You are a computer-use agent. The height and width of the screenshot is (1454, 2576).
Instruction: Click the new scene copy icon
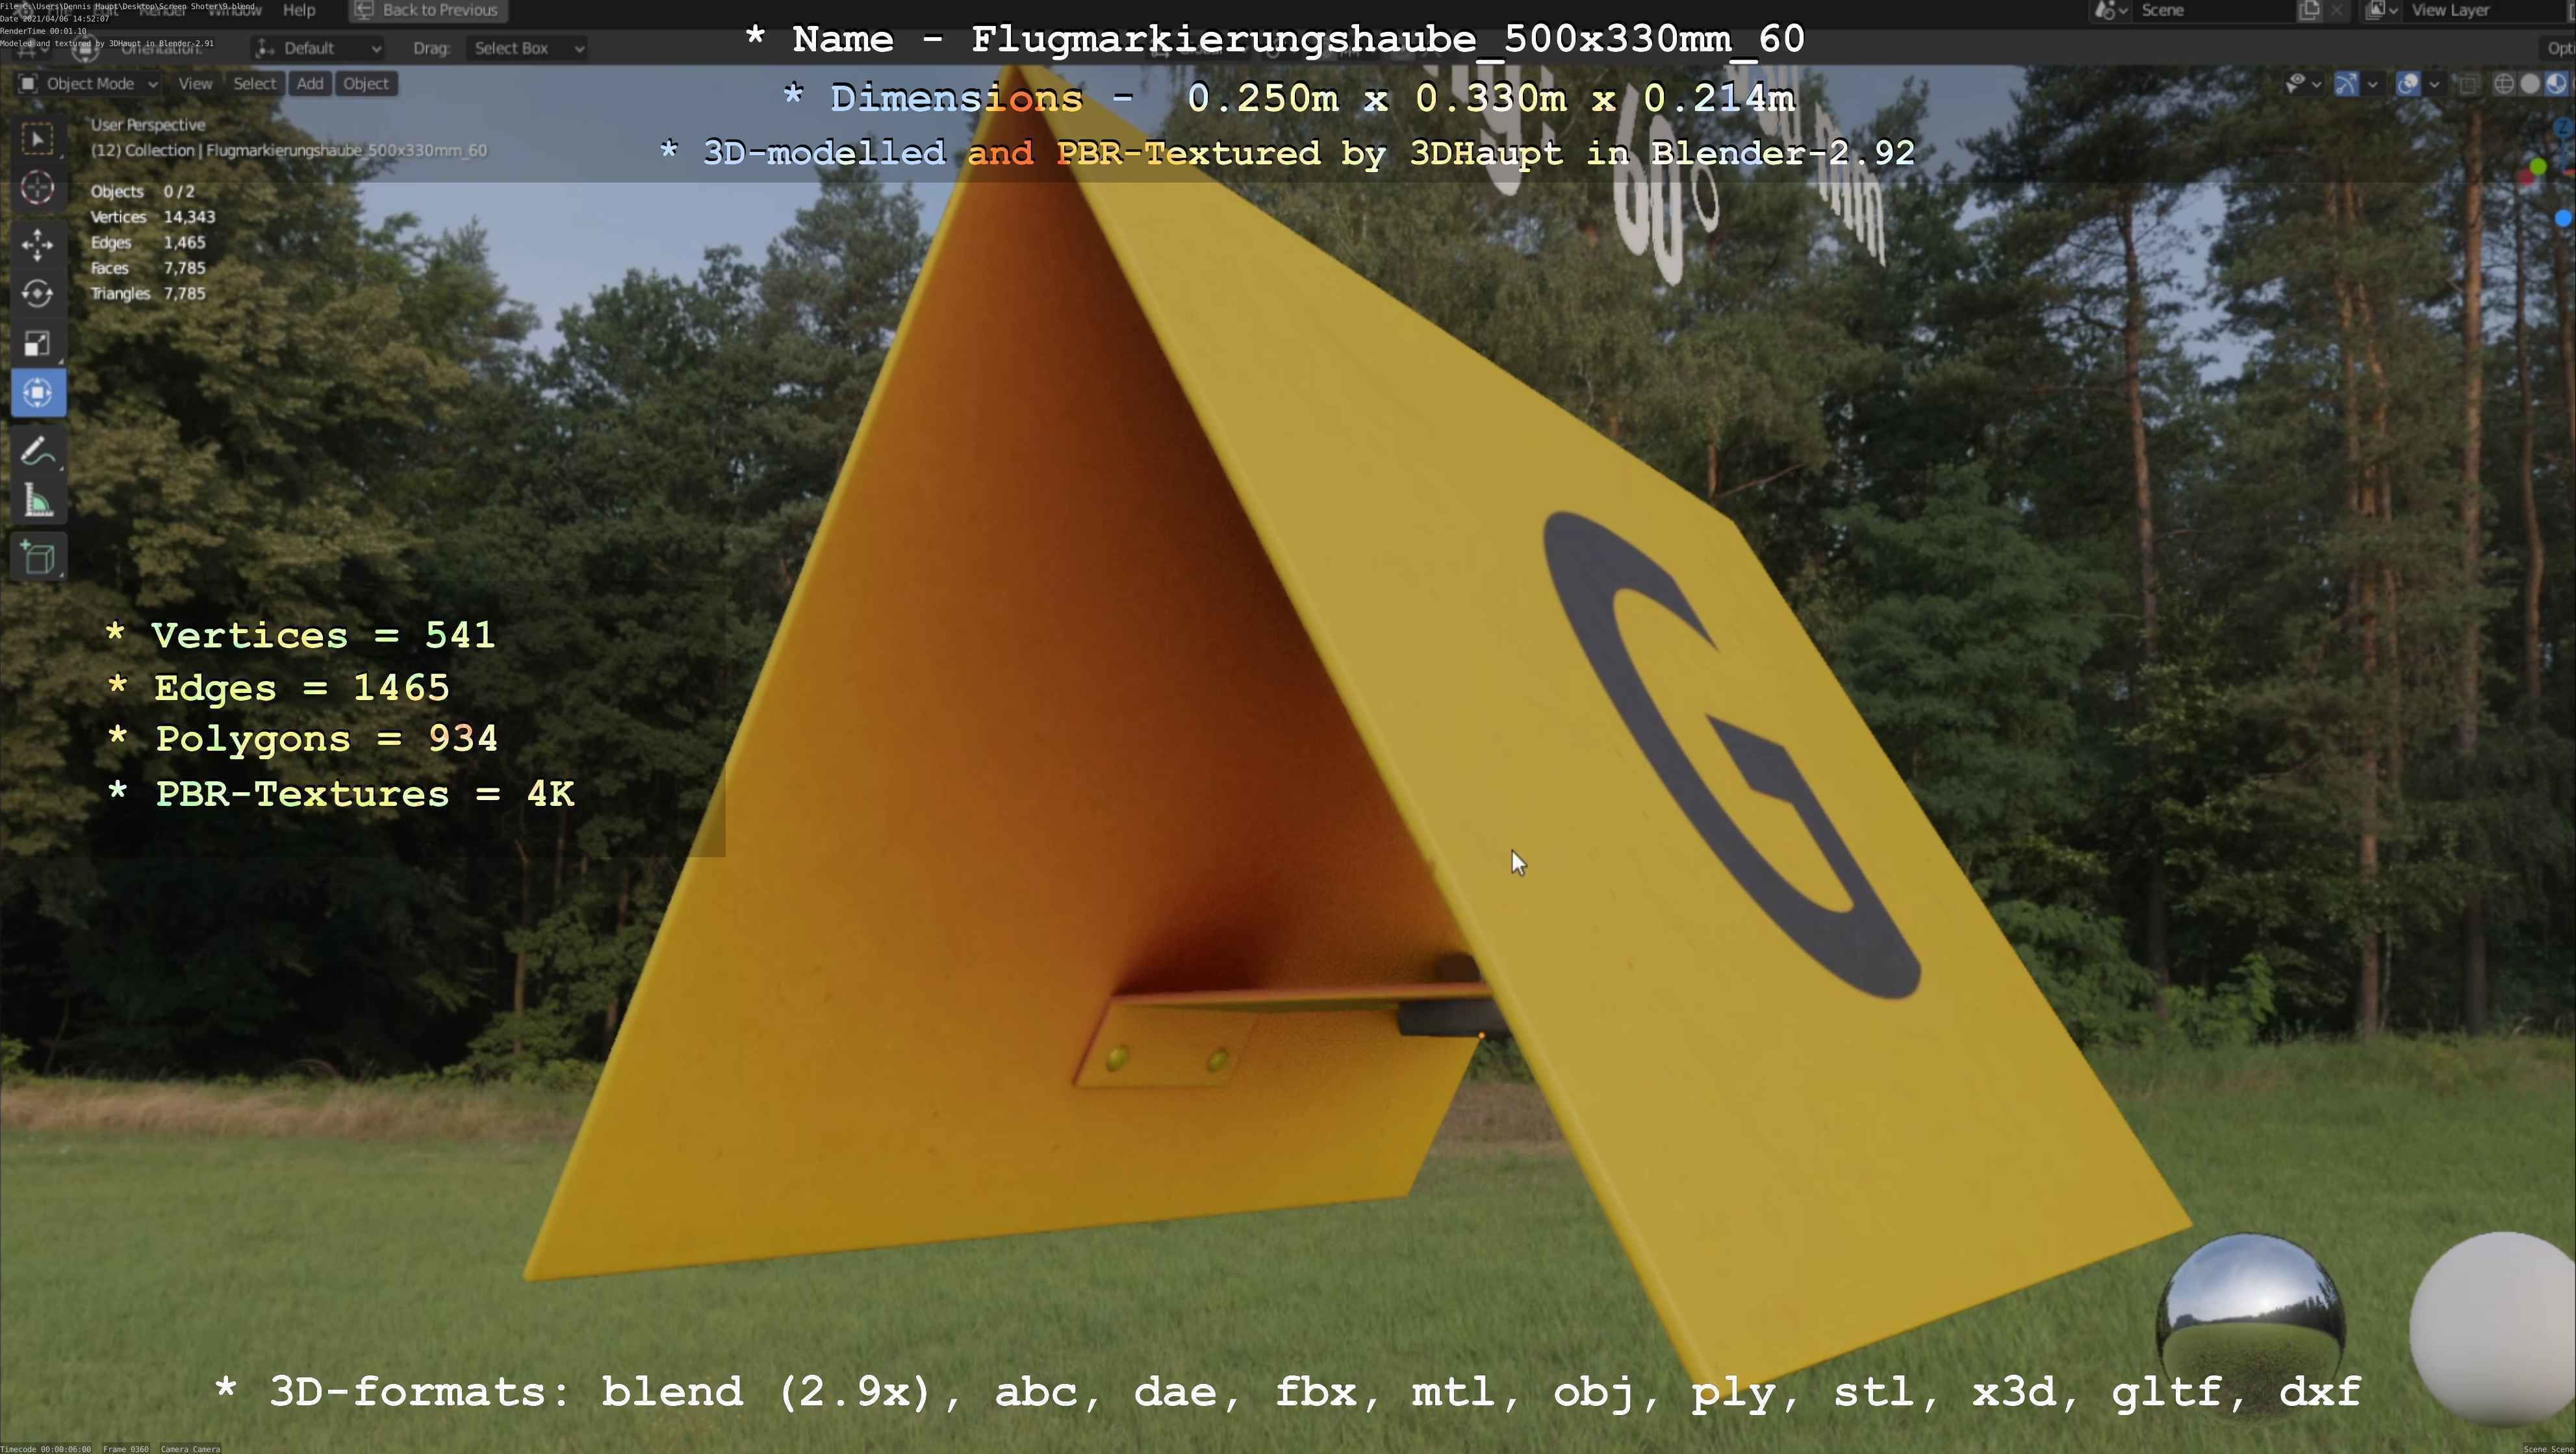(x=2309, y=10)
